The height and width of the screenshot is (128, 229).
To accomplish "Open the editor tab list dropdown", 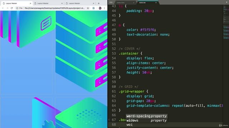I will tap(226, 2).
